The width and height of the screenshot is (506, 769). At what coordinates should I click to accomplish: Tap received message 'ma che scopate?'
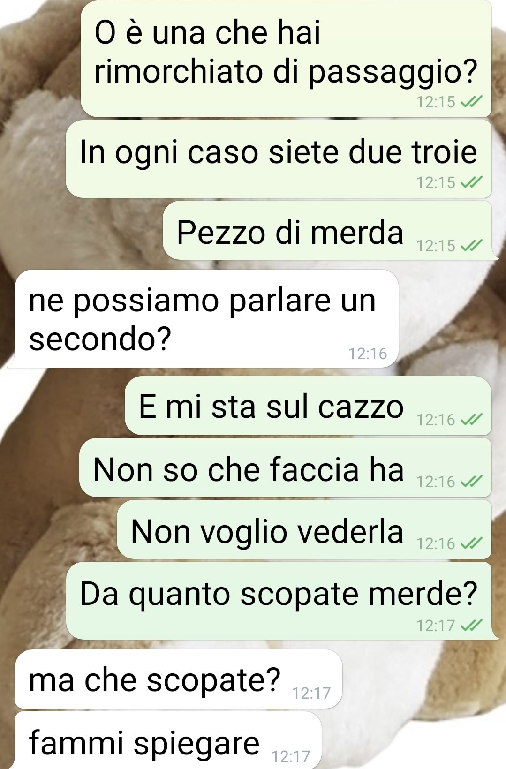(x=179, y=679)
